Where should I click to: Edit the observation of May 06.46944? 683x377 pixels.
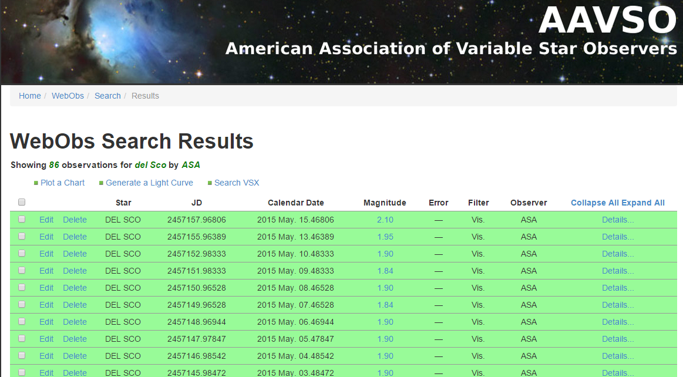(46, 322)
